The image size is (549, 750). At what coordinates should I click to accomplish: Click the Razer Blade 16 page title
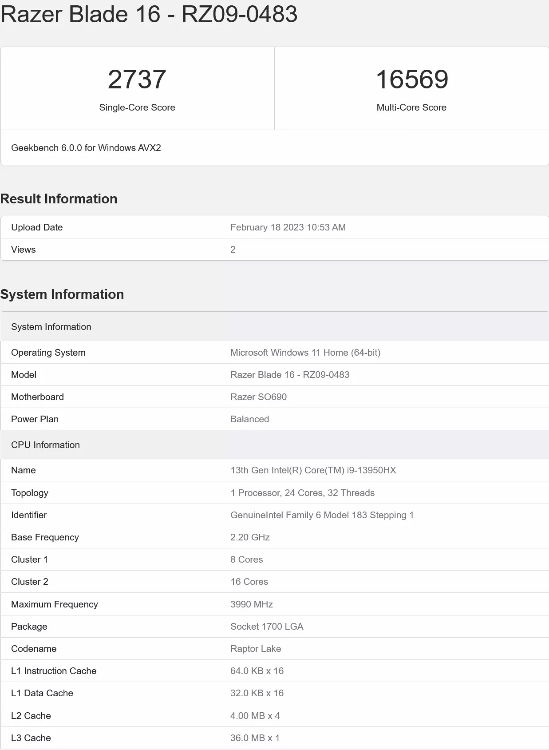point(149,14)
